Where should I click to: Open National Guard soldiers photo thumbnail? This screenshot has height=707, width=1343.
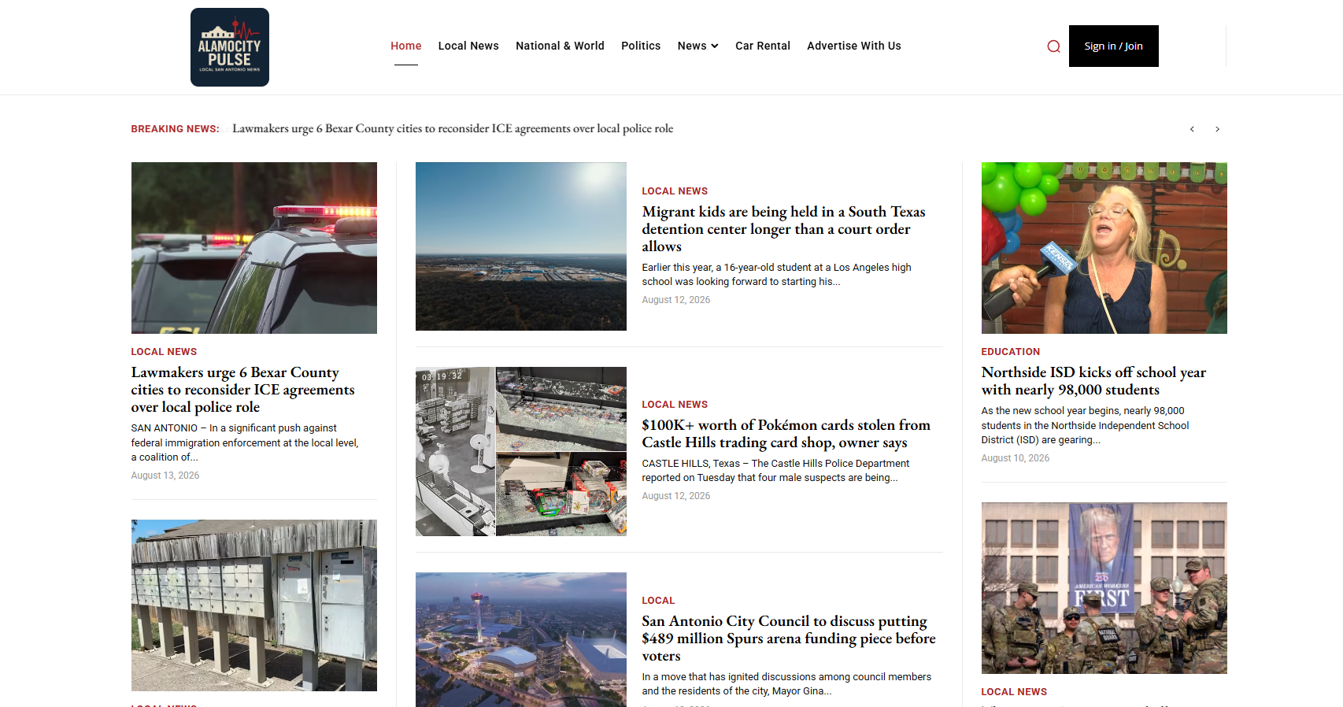pos(1104,588)
